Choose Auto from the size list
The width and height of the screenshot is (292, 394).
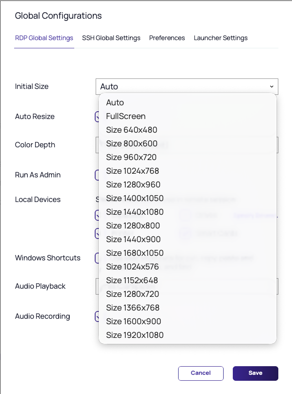coord(115,103)
